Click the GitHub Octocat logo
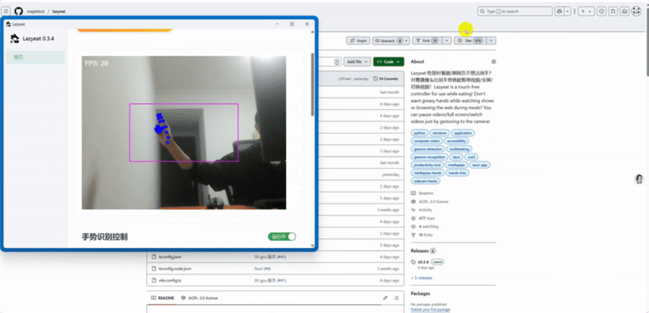The height and width of the screenshot is (313, 649). click(x=19, y=11)
